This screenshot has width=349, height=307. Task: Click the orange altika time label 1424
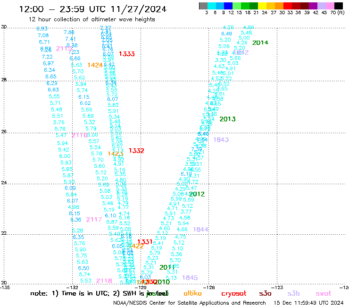pyautogui.click(x=95, y=65)
